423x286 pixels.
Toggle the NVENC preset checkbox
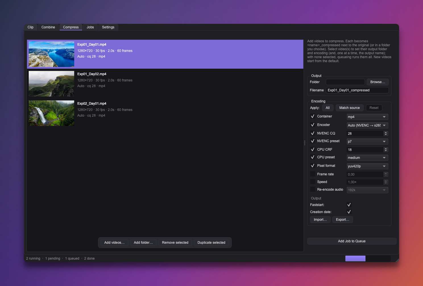[x=313, y=141]
